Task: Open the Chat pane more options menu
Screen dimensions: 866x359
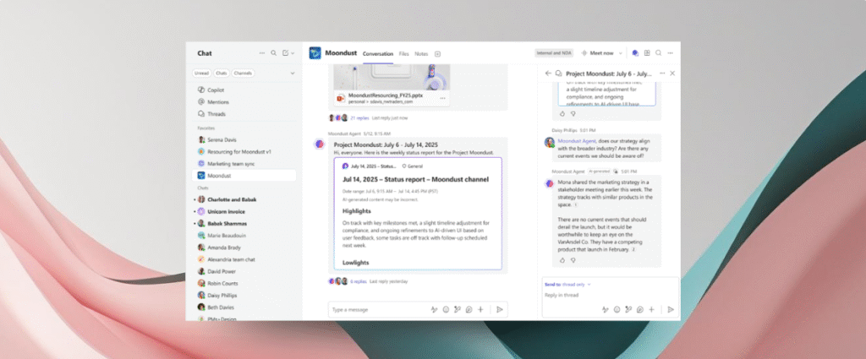Action: (262, 53)
